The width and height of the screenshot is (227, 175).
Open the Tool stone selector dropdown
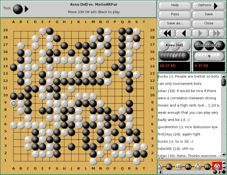26,9
